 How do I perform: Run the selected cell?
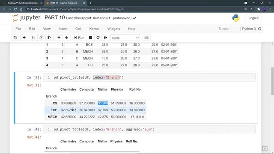(x=79, y=38)
